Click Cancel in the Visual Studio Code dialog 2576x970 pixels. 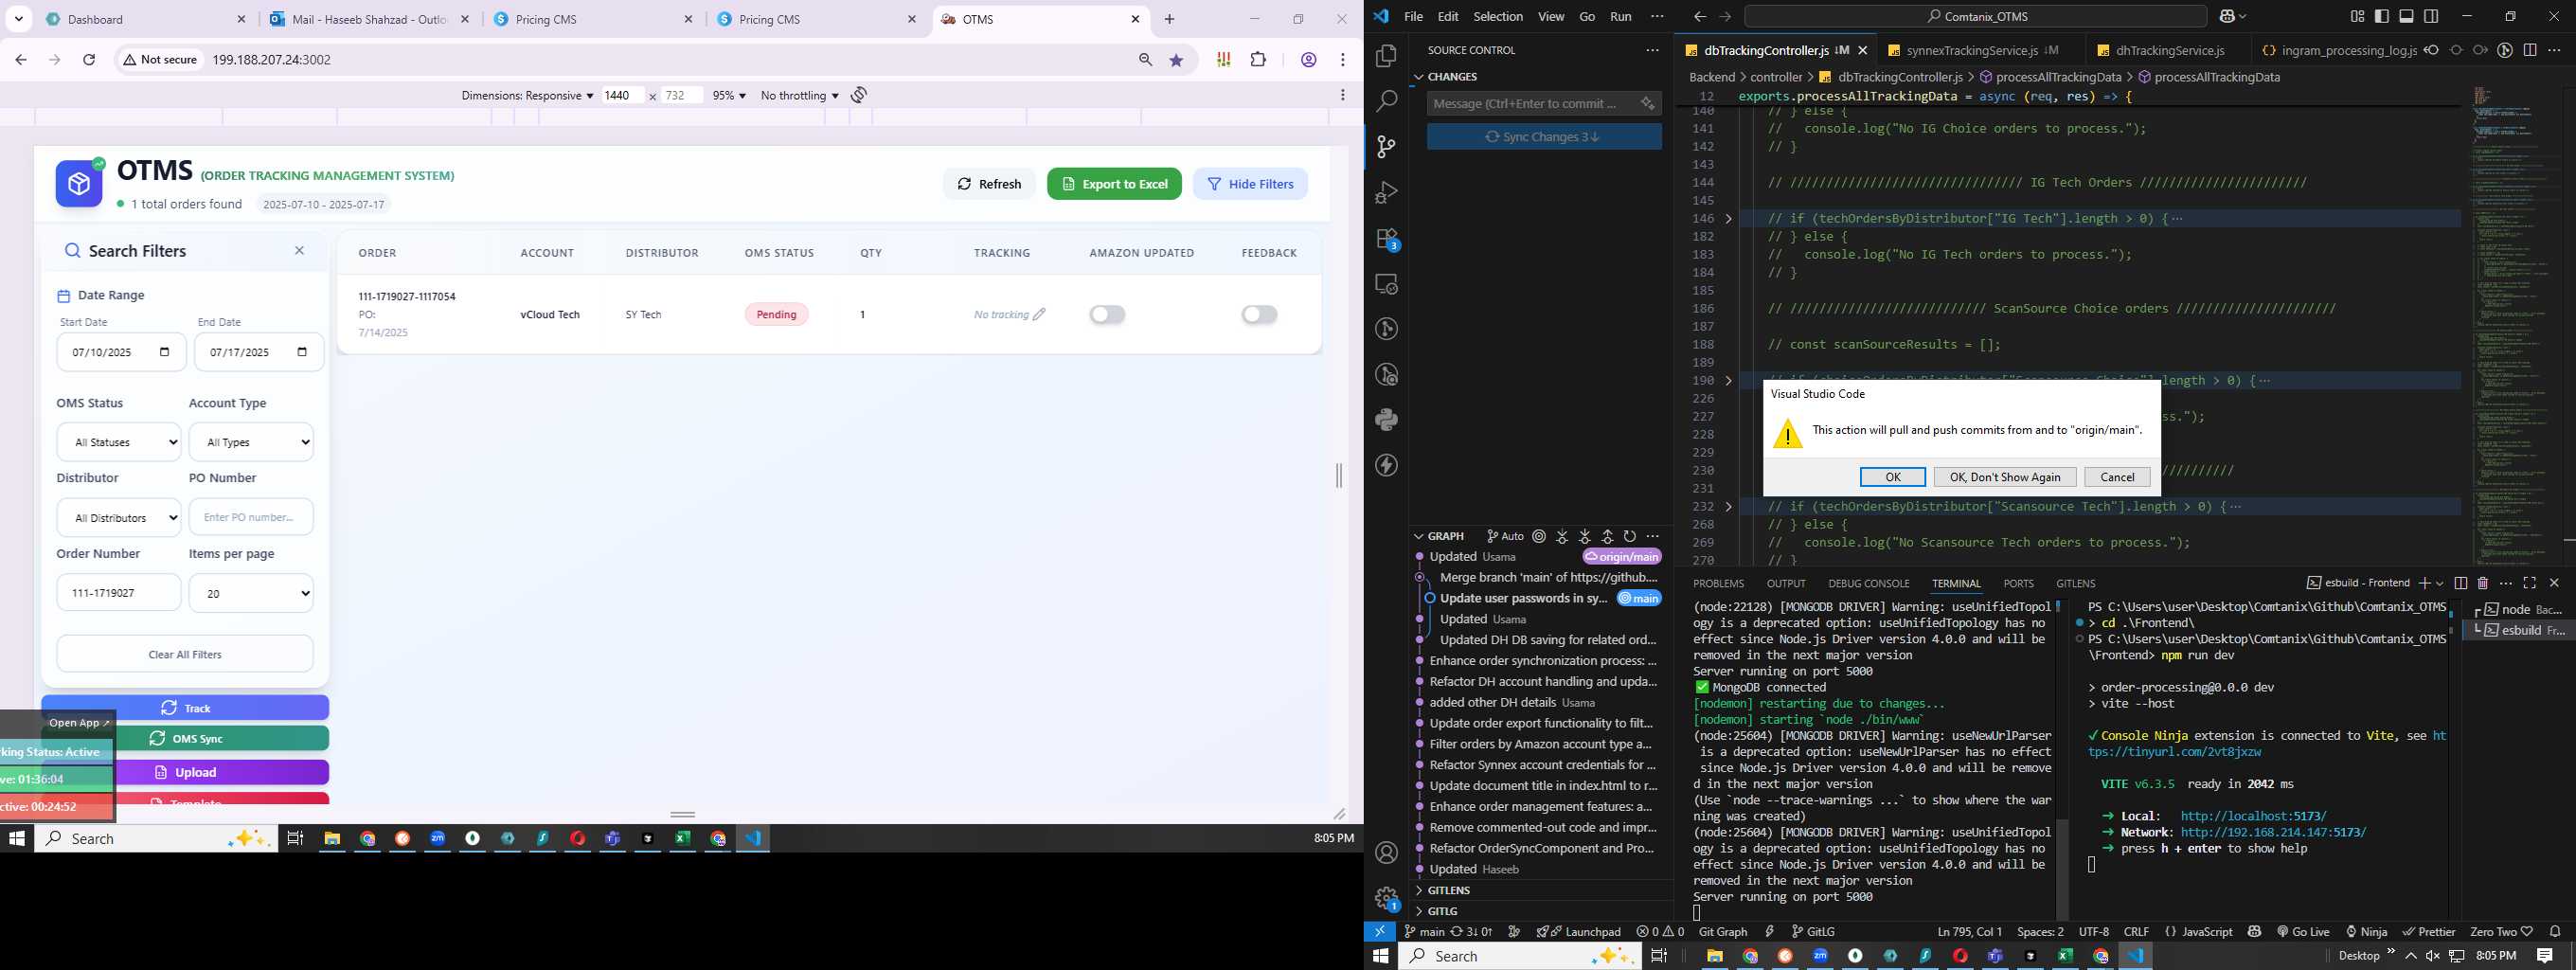(x=2117, y=477)
